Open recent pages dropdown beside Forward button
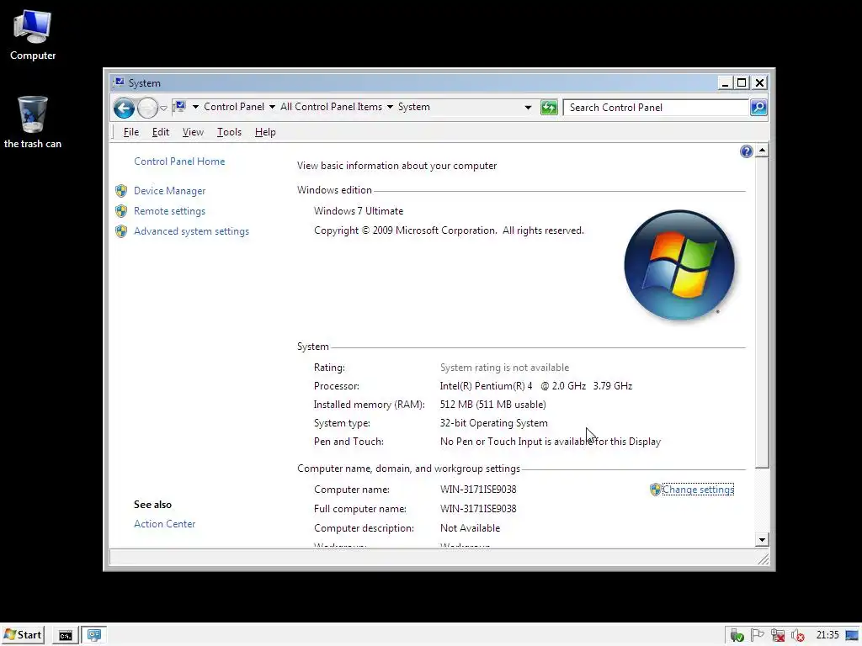Screen dimensions: 862x646 [x=163, y=108]
